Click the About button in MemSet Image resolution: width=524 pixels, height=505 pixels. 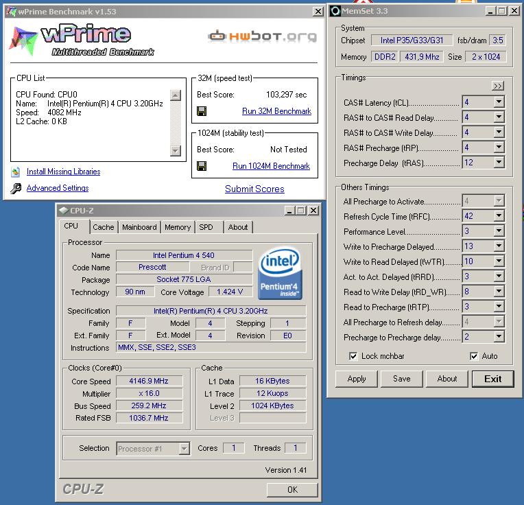[x=447, y=379]
